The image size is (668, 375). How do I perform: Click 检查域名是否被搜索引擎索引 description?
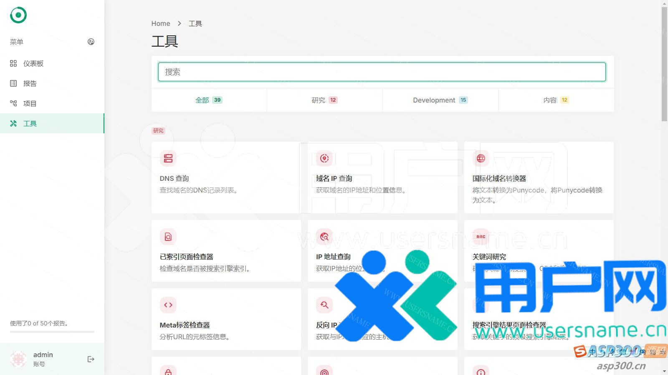pyautogui.click(x=205, y=269)
